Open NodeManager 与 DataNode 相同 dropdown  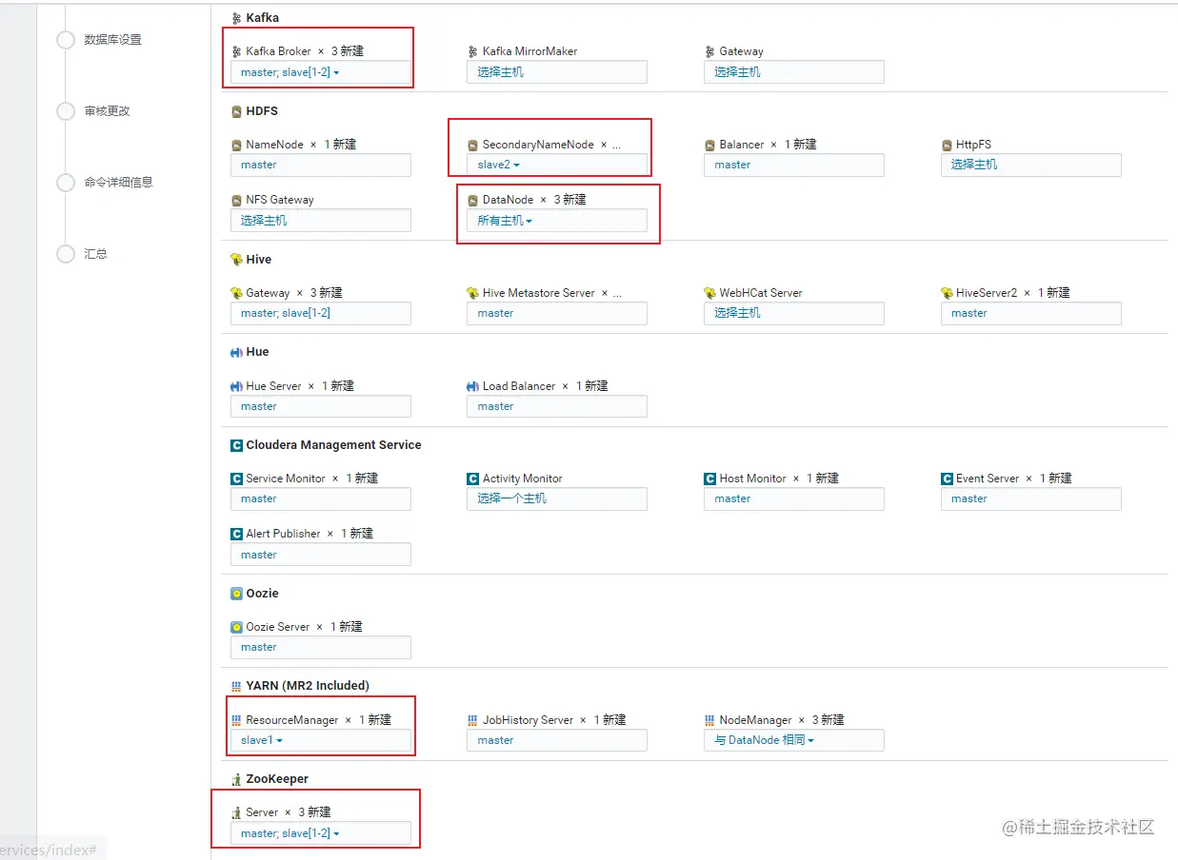794,740
